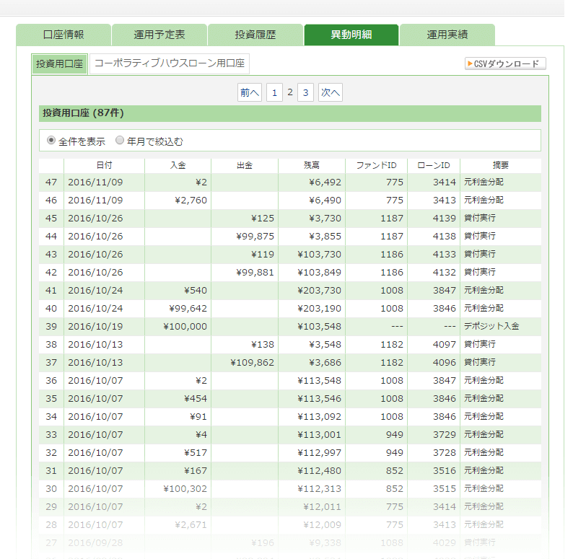
Task: Switch to the 運用予定表 tab
Action: [159, 35]
